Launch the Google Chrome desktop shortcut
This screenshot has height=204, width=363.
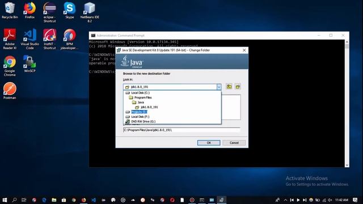pyautogui.click(x=10, y=66)
